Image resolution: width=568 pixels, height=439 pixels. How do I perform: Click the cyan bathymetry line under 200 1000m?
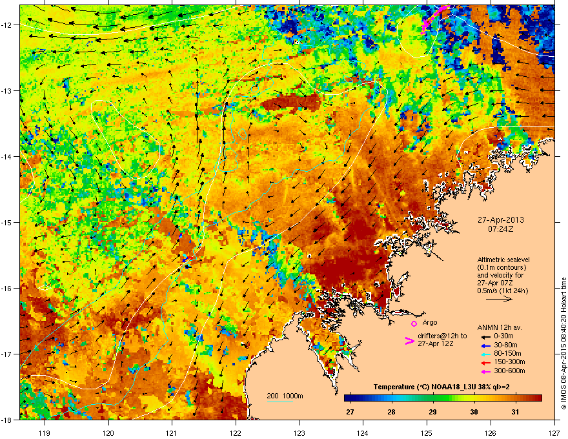point(280,402)
